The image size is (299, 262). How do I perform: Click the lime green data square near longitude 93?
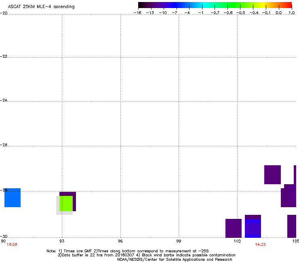pos(66,204)
